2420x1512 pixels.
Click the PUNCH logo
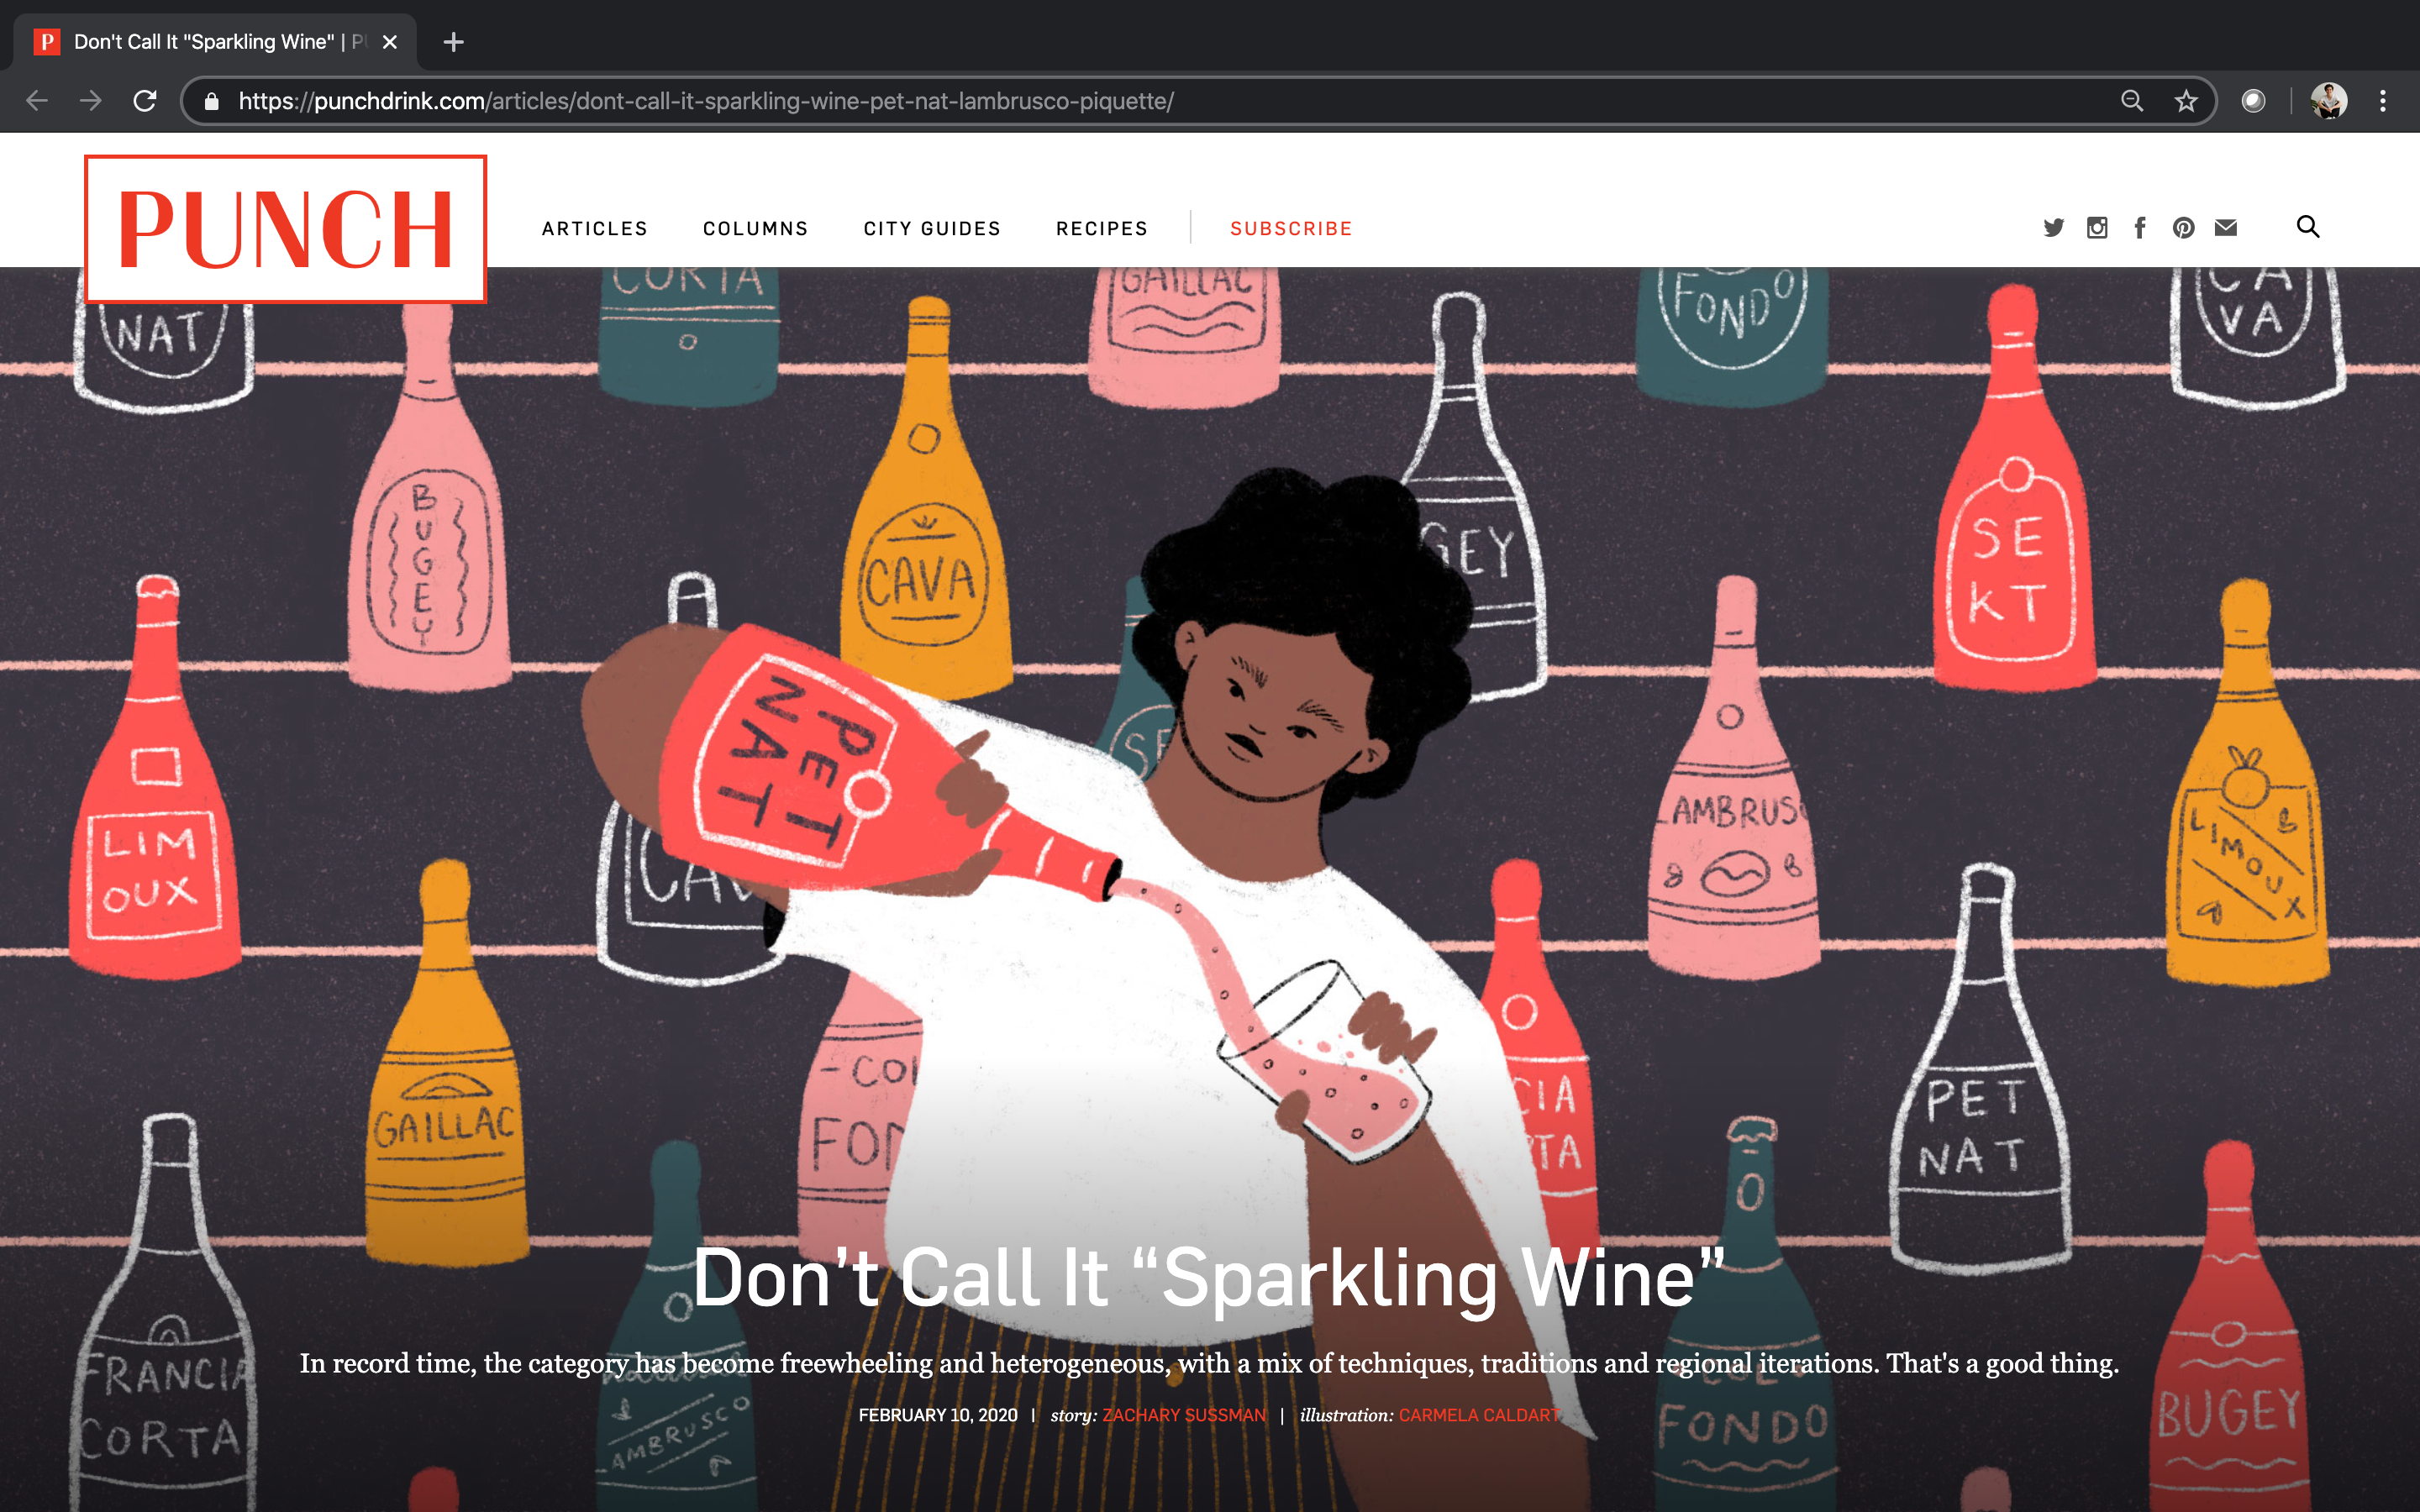coord(285,229)
